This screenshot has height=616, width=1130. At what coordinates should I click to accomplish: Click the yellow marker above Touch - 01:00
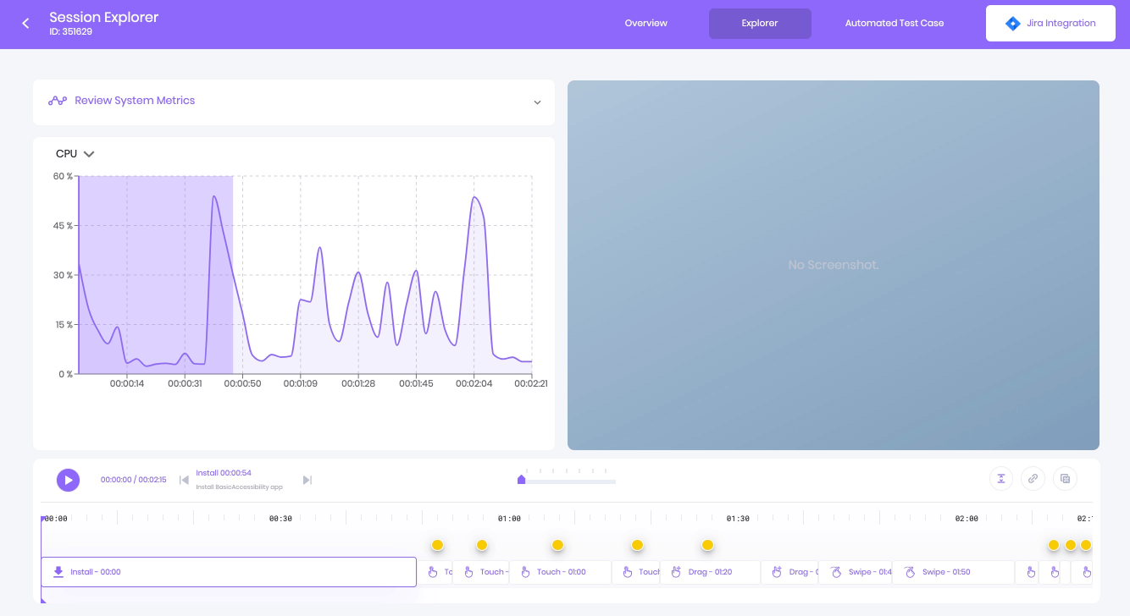557,545
